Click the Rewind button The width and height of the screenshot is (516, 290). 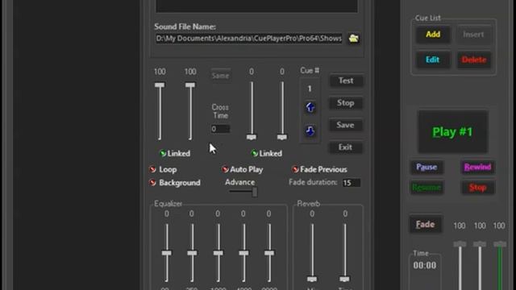pos(477,167)
